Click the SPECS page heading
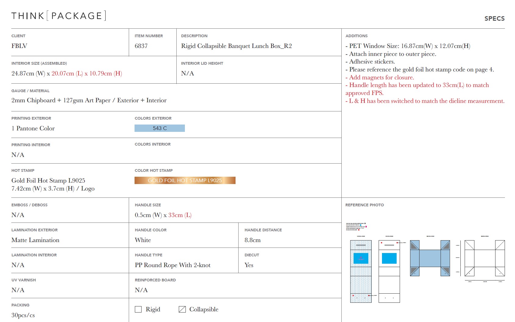The image size is (515, 322). (x=494, y=19)
